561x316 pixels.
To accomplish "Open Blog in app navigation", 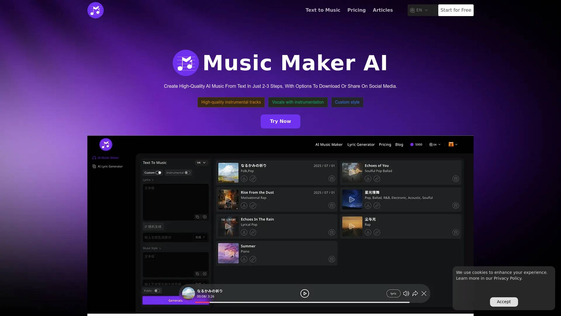I will click(x=399, y=145).
